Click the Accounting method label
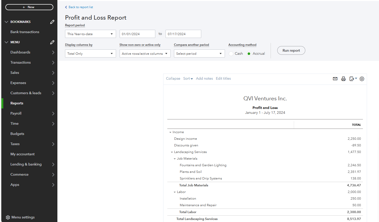Viewport: 379px width, 222px height. coord(242,45)
